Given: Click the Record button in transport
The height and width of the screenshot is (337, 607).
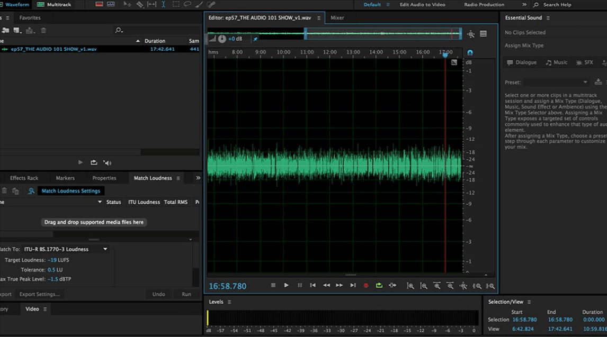Looking at the screenshot, I should click(x=365, y=286).
